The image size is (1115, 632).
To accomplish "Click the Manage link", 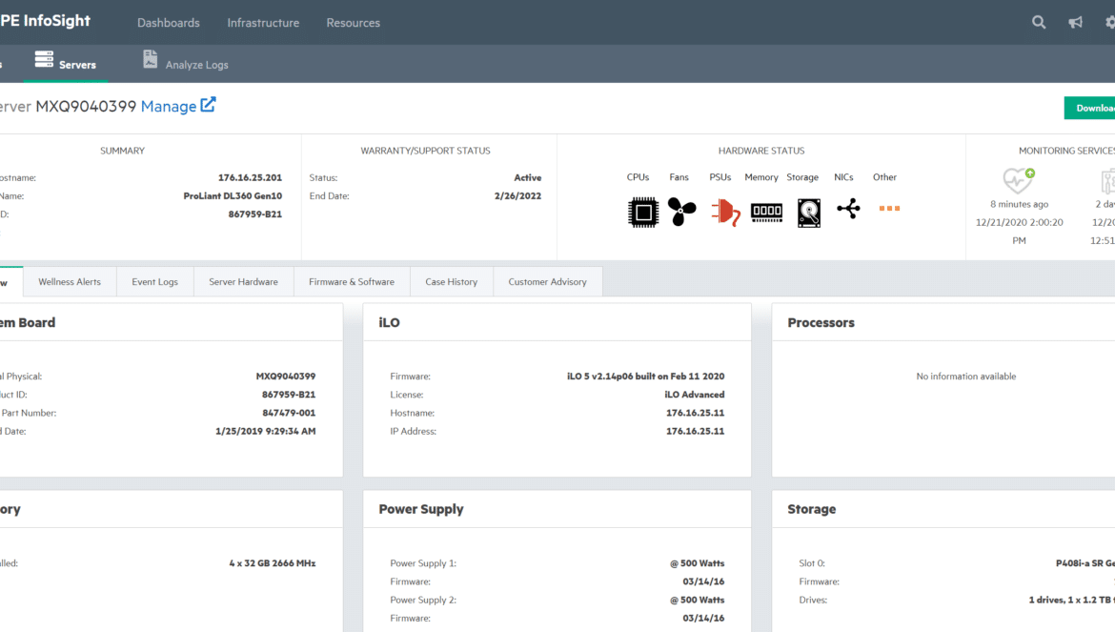I will 169,106.
